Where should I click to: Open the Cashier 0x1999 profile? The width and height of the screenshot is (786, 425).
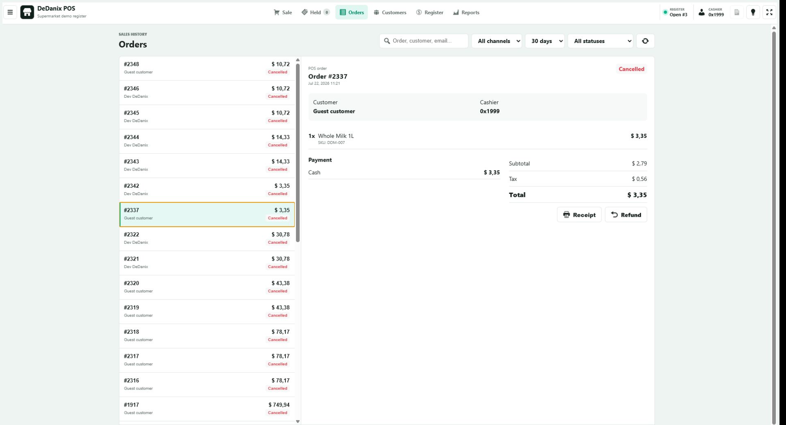pyautogui.click(x=711, y=12)
